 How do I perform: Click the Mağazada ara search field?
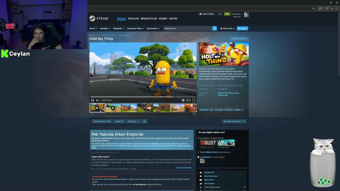tap(188, 28)
